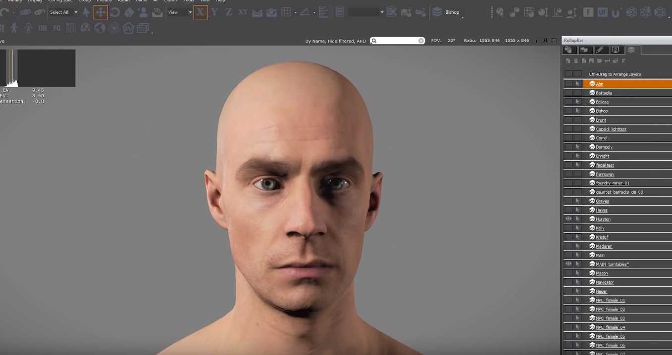Click the folder icon in layers toolbar
672x355 pixels.
click(x=599, y=61)
